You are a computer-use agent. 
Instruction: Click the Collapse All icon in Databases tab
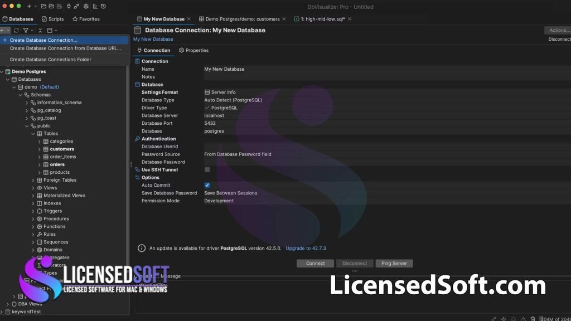40,31
